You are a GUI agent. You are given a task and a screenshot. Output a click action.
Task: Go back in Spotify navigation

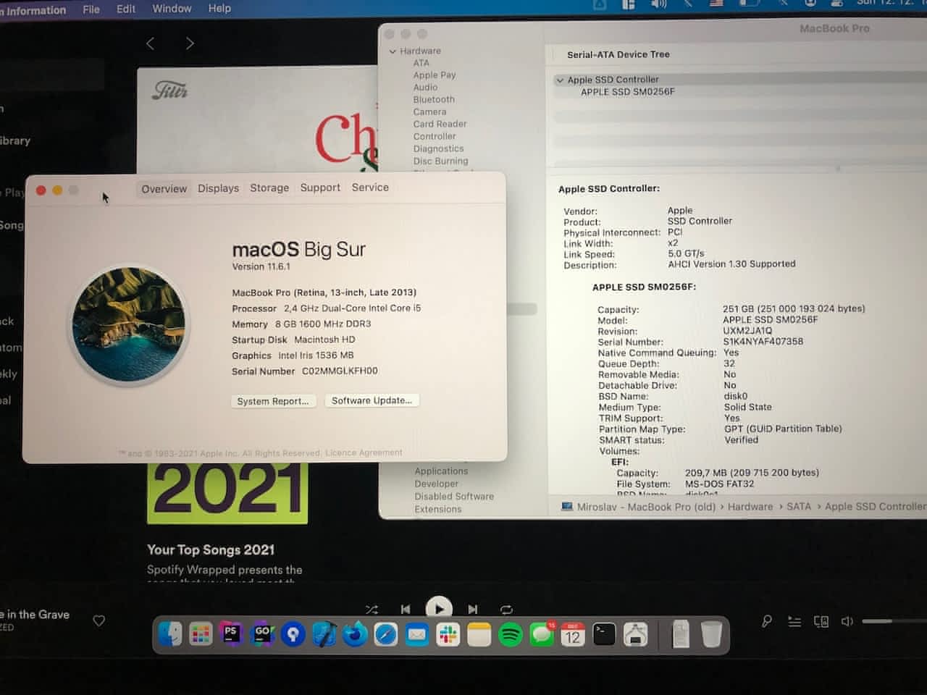click(150, 43)
